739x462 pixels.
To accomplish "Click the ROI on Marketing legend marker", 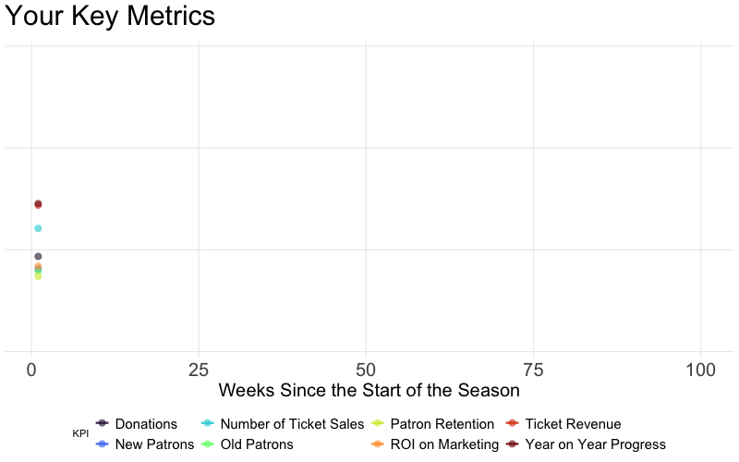I will [378, 444].
